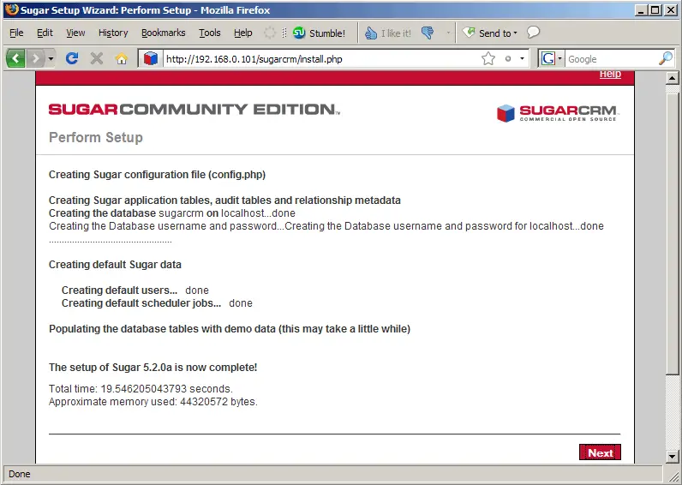Open the History menu
Image resolution: width=682 pixels, height=485 pixels.
[x=113, y=33]
